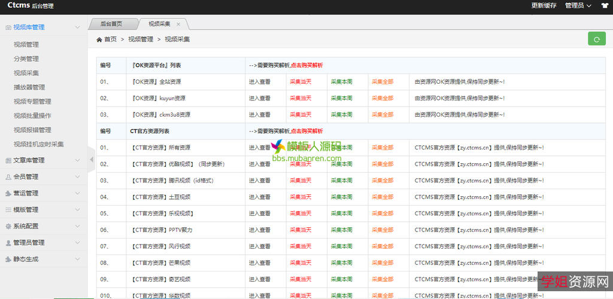This screenshot has width=613, height=299.
Task: Click 首页 in the breadcrumb
Action: tap(110, 39)
